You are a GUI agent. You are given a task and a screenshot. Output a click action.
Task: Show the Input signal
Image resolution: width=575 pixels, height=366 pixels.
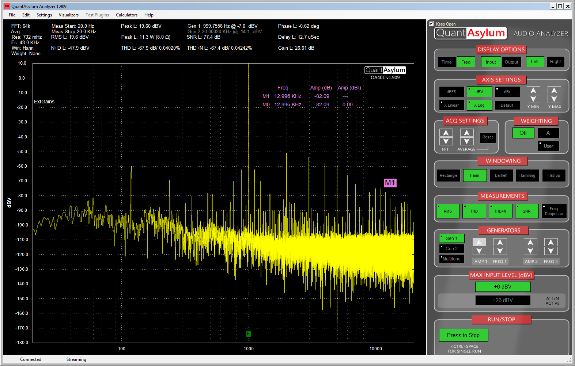tap(491, 62)
